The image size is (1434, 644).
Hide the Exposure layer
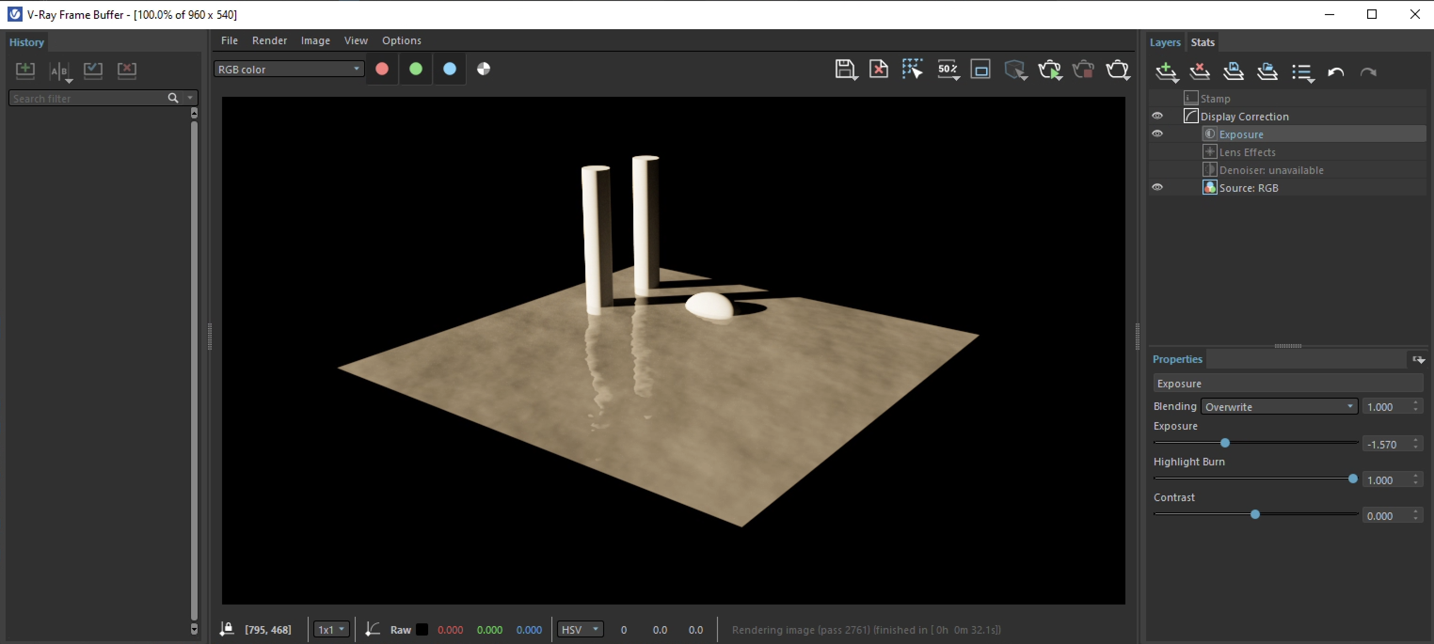1157,134
